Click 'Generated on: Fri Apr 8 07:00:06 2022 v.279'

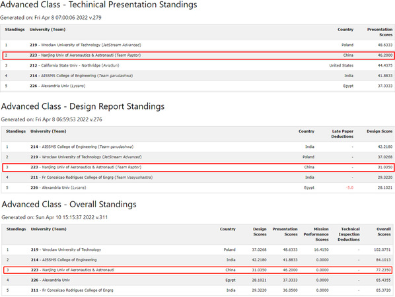point(51,18)
